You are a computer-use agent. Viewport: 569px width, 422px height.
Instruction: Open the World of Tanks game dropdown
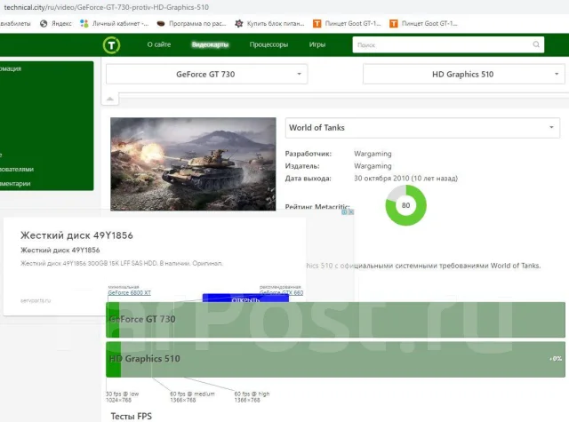[422, 128]
